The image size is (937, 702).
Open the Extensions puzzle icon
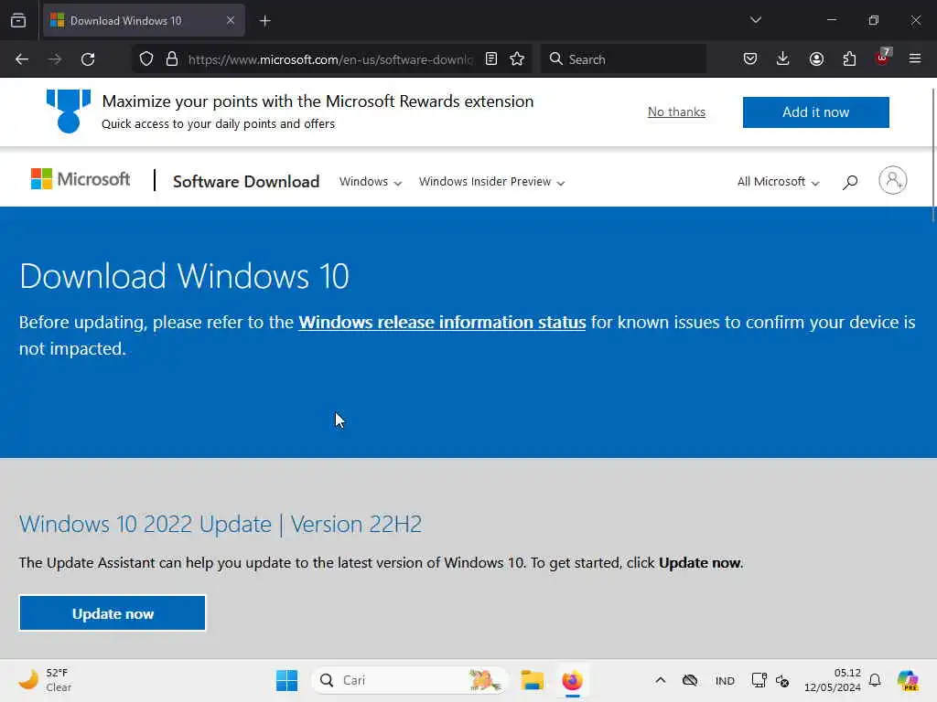[849, 59]
